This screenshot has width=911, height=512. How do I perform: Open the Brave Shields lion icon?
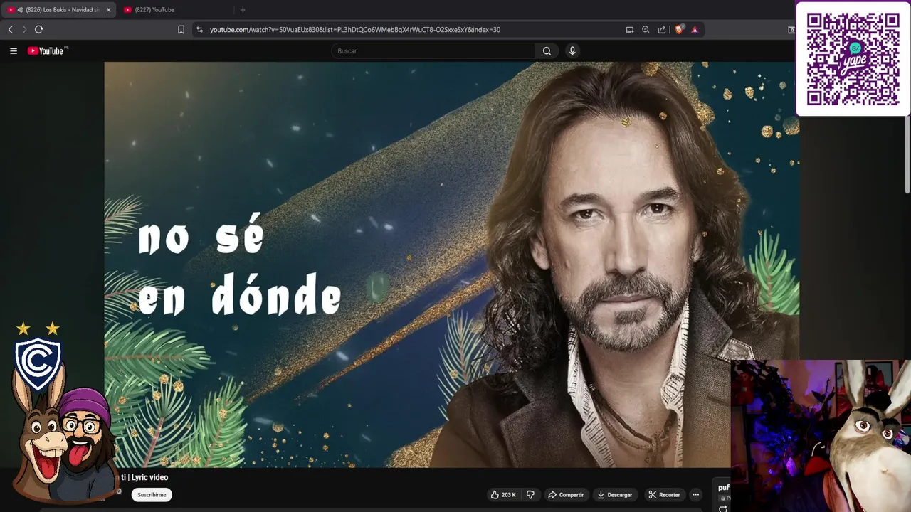pyautogui.click(x=680, y=29)
